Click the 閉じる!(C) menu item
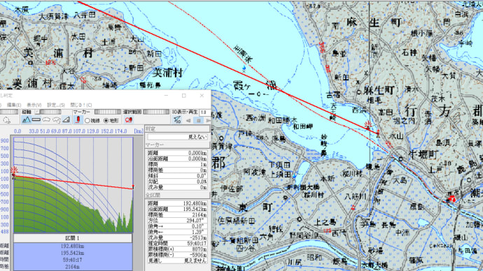Screen dimensions: 483x271 (80, 105)
